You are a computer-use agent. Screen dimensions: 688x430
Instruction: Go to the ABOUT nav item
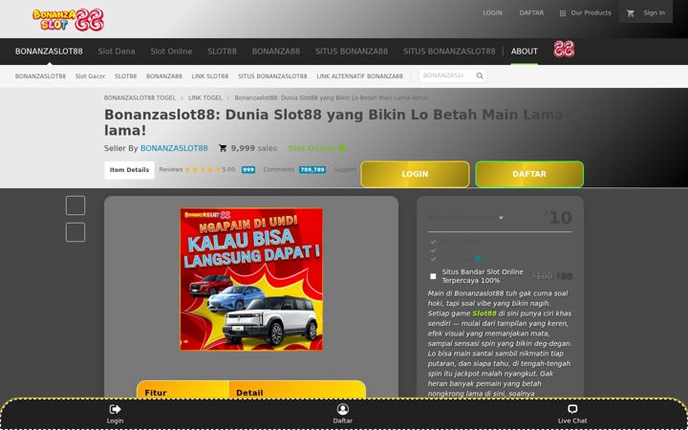tap(525, 52)
